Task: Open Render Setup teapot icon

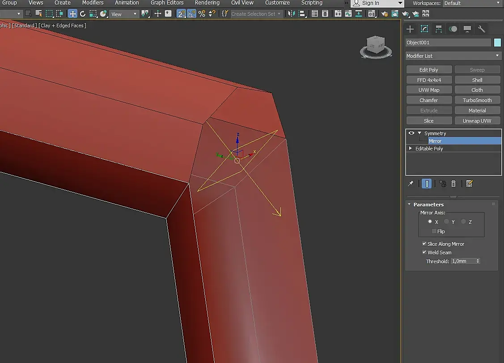Action: 385,14
